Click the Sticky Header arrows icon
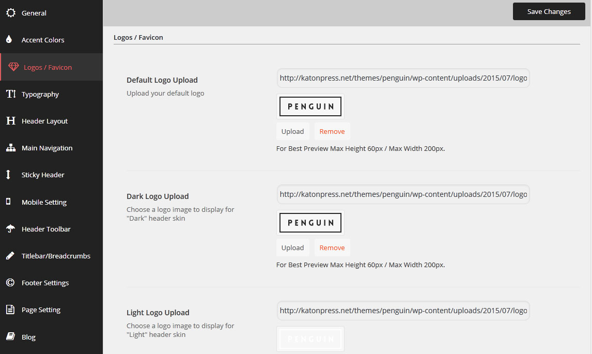This screenshot has width=592, height=354. pyautogui.click(x=9, y=175)
